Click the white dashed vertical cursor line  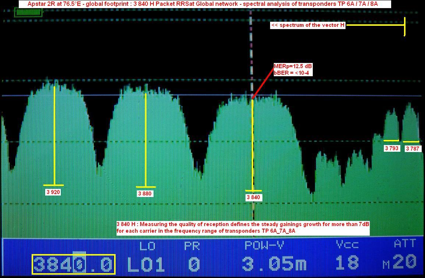[x=251, y=55]
